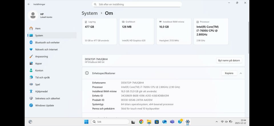This screenshot has width=274, height=126.
Task: Open Microsoft Teams from the taskbar
Action: pos(172,122)
